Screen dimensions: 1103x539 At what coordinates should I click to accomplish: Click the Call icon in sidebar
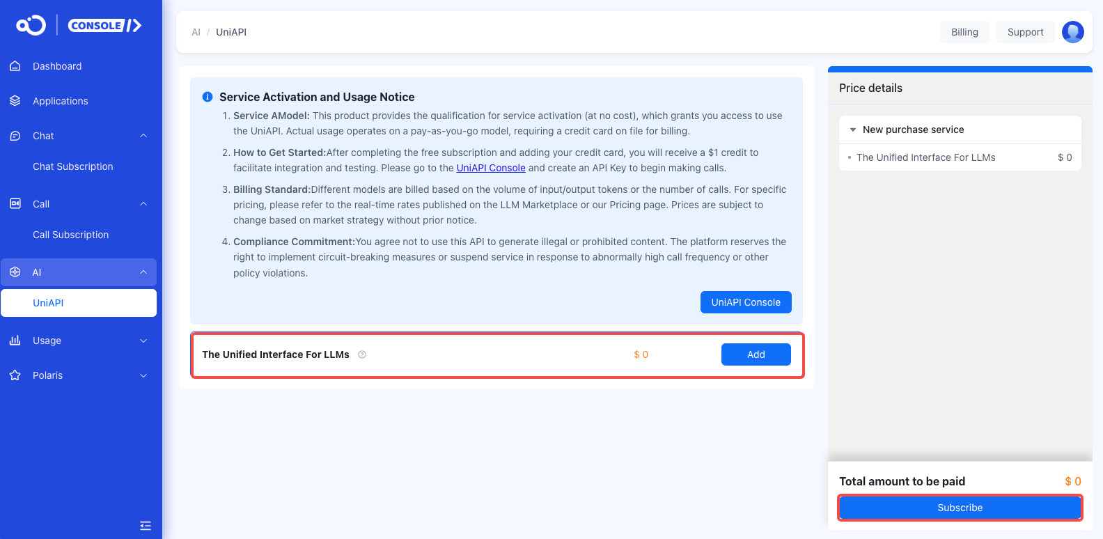(15, 203)
